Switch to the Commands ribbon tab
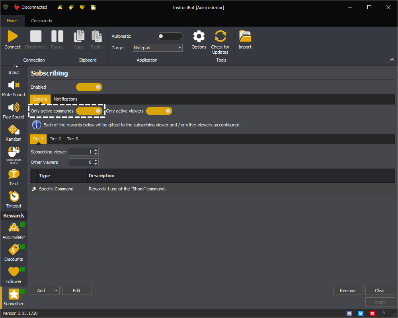 point(42,21)
